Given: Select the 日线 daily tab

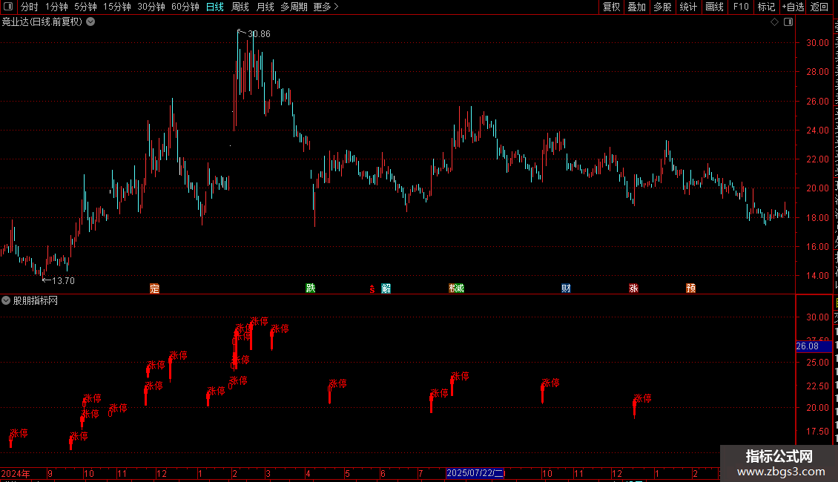Looking at the screenshot, I should pos(215,7).
